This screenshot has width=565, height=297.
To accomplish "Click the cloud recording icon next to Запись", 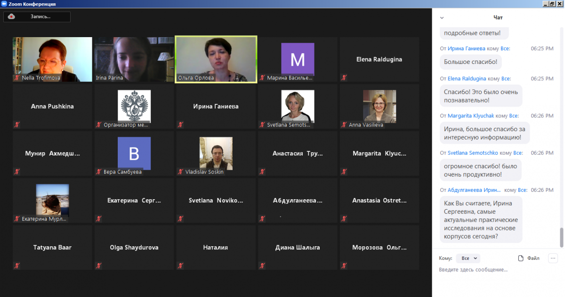I will [12, 16].
